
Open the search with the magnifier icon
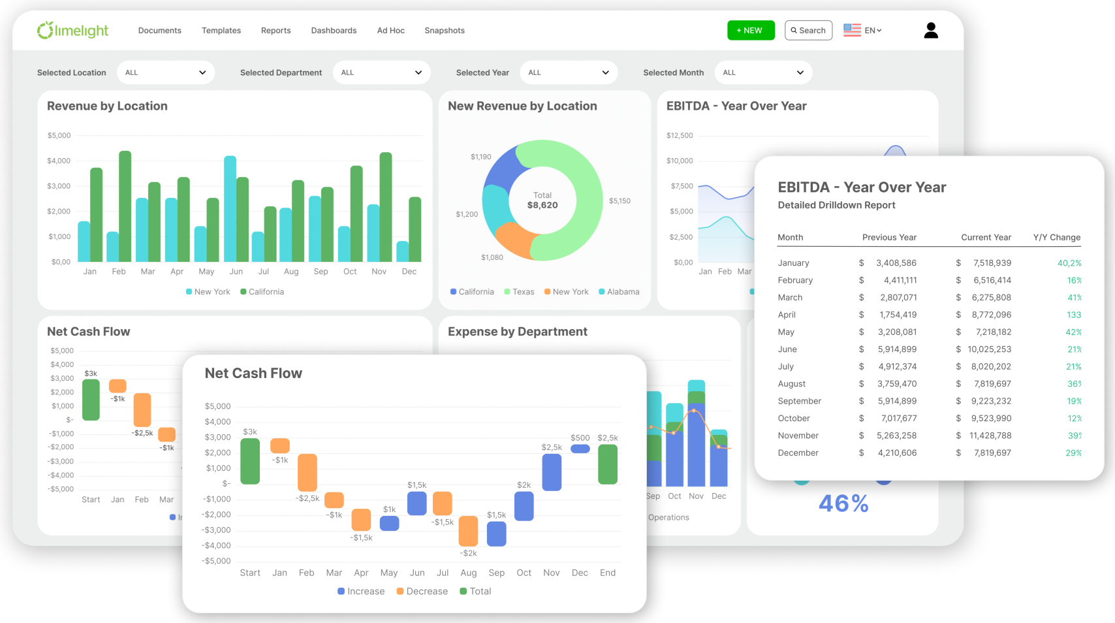pyautogui.click(x=794, y=30)
